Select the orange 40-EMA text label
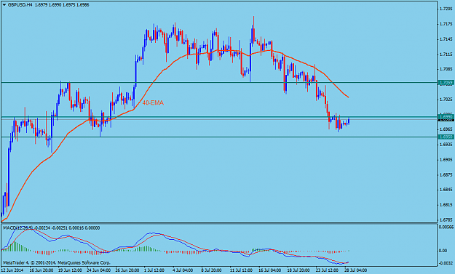Viewport: 455px width, 274px height. [153, 102]
